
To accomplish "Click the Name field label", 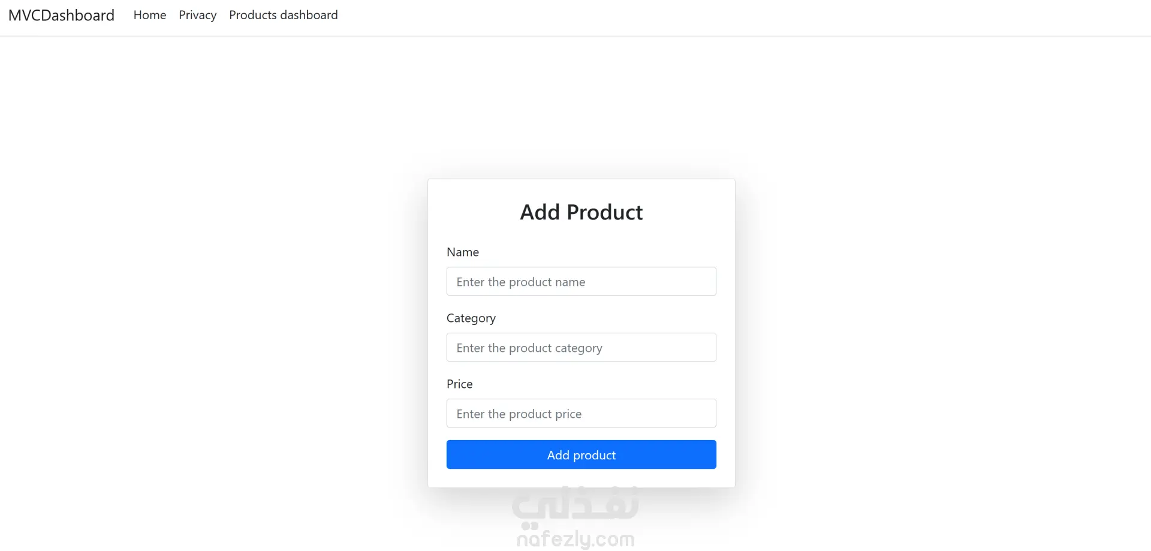I will click(x=462, y=252).
